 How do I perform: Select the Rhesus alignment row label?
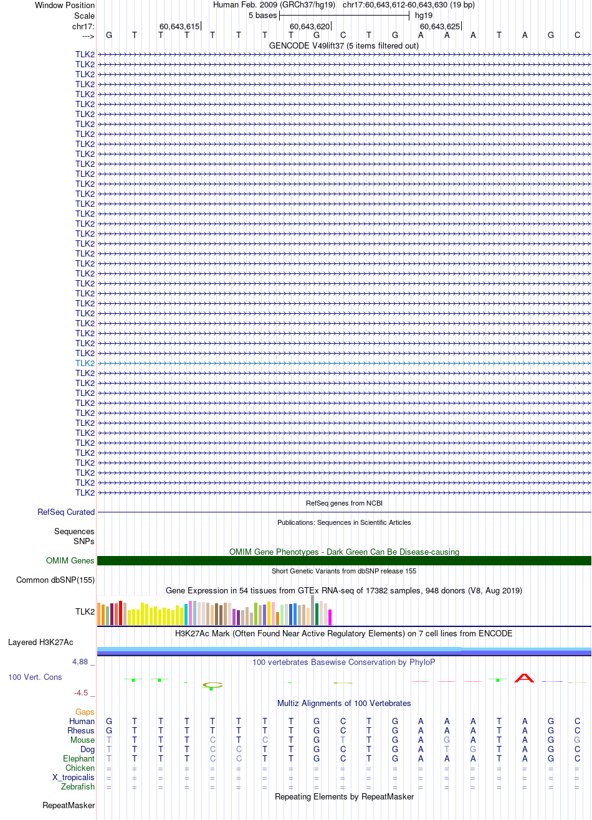[81, 730]
